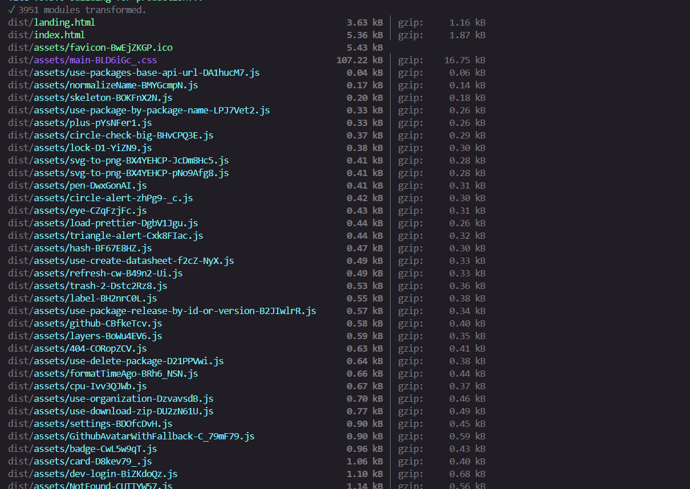
Task: Click use-packages-base-api-url-DA1hucM7.js path
Action: click(x=133, y=72)
